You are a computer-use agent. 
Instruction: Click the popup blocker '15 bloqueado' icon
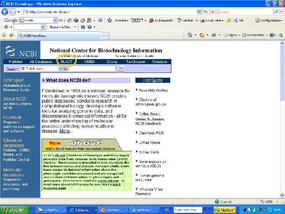point(151,20)
